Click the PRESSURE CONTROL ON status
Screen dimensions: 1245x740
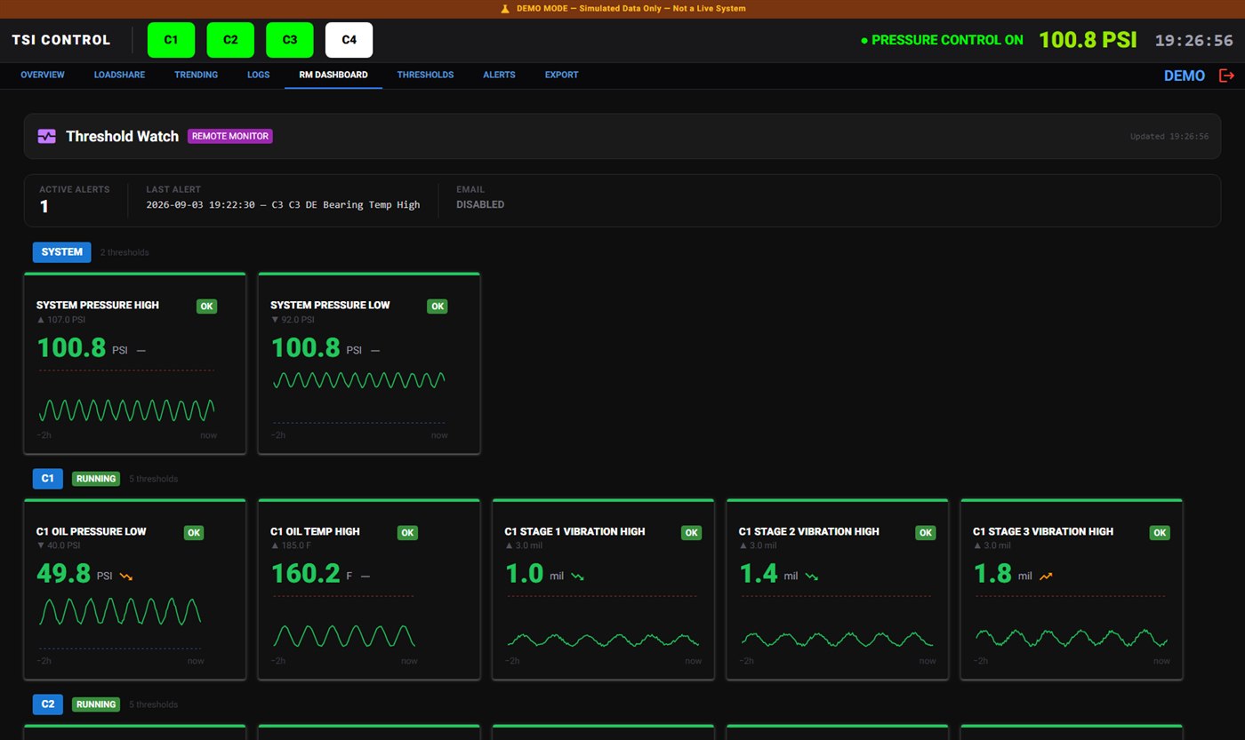(x=942, y=40)
